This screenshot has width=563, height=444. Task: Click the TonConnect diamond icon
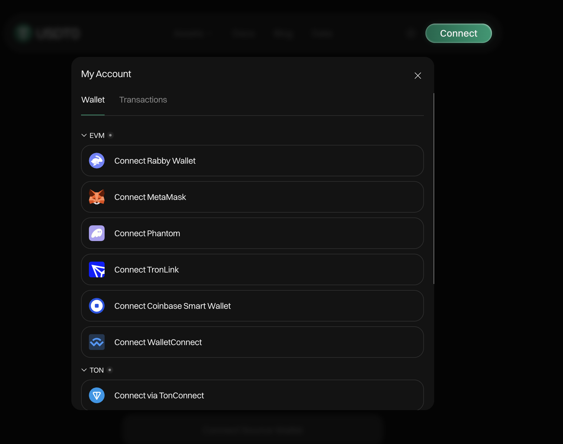(97, 395)
